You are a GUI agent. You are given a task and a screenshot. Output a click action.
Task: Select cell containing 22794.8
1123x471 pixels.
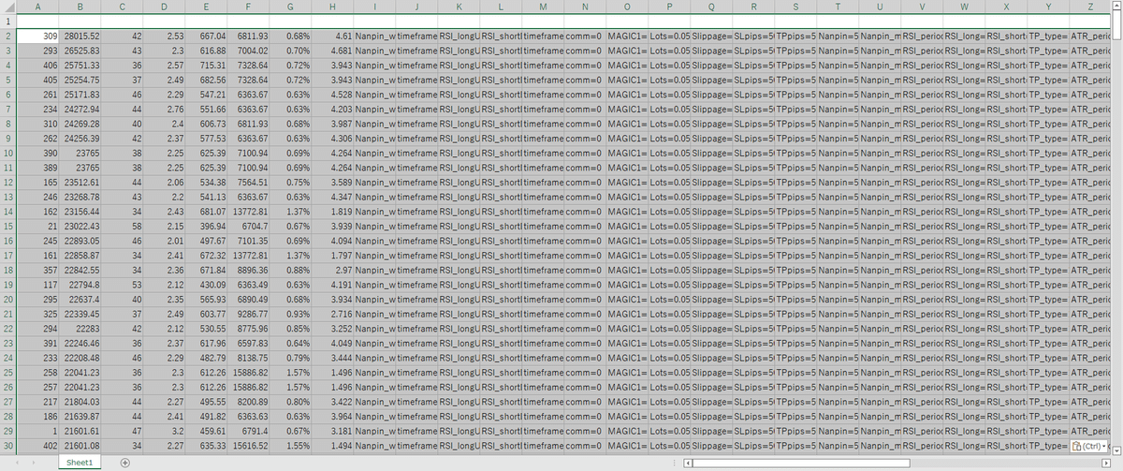[80, 285]
